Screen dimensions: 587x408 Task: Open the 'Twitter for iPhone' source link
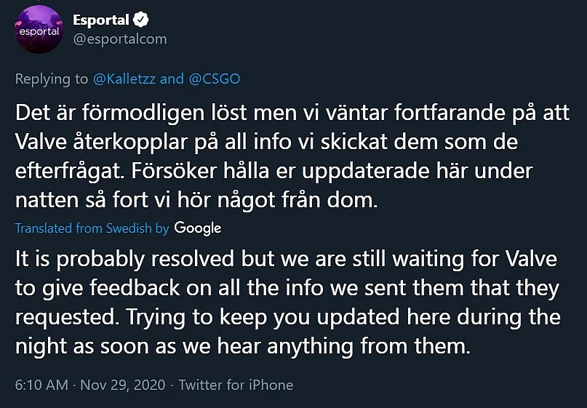point(236,385)
